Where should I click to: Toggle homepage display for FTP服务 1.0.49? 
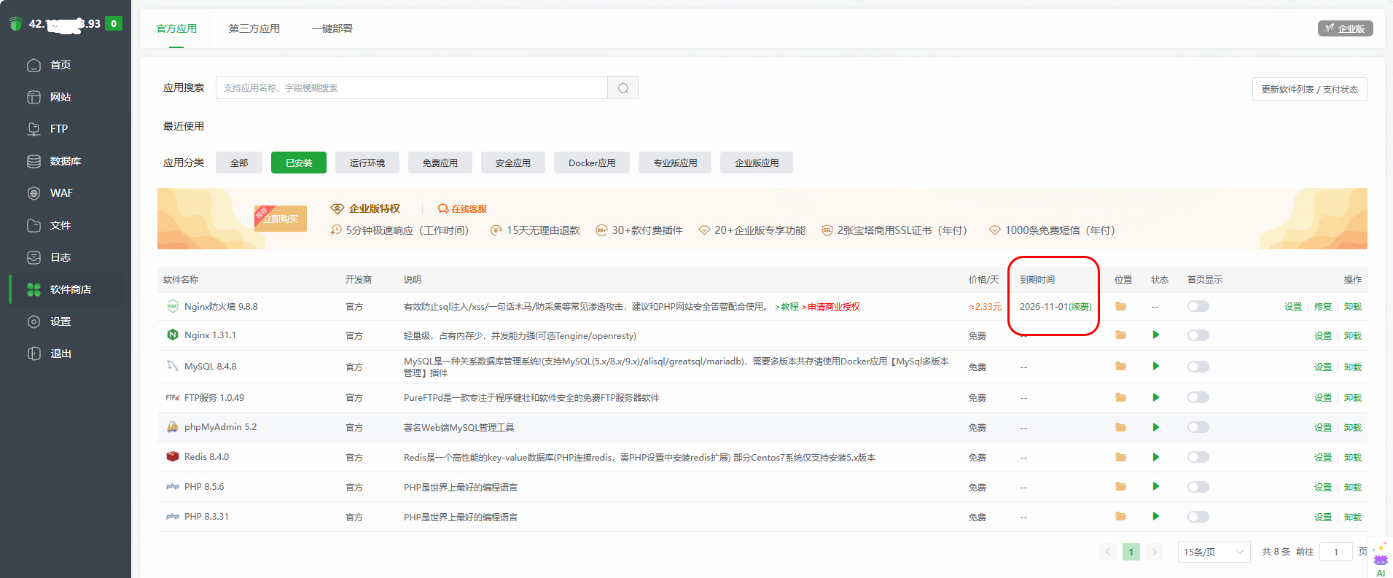(x=1198, y=397)
